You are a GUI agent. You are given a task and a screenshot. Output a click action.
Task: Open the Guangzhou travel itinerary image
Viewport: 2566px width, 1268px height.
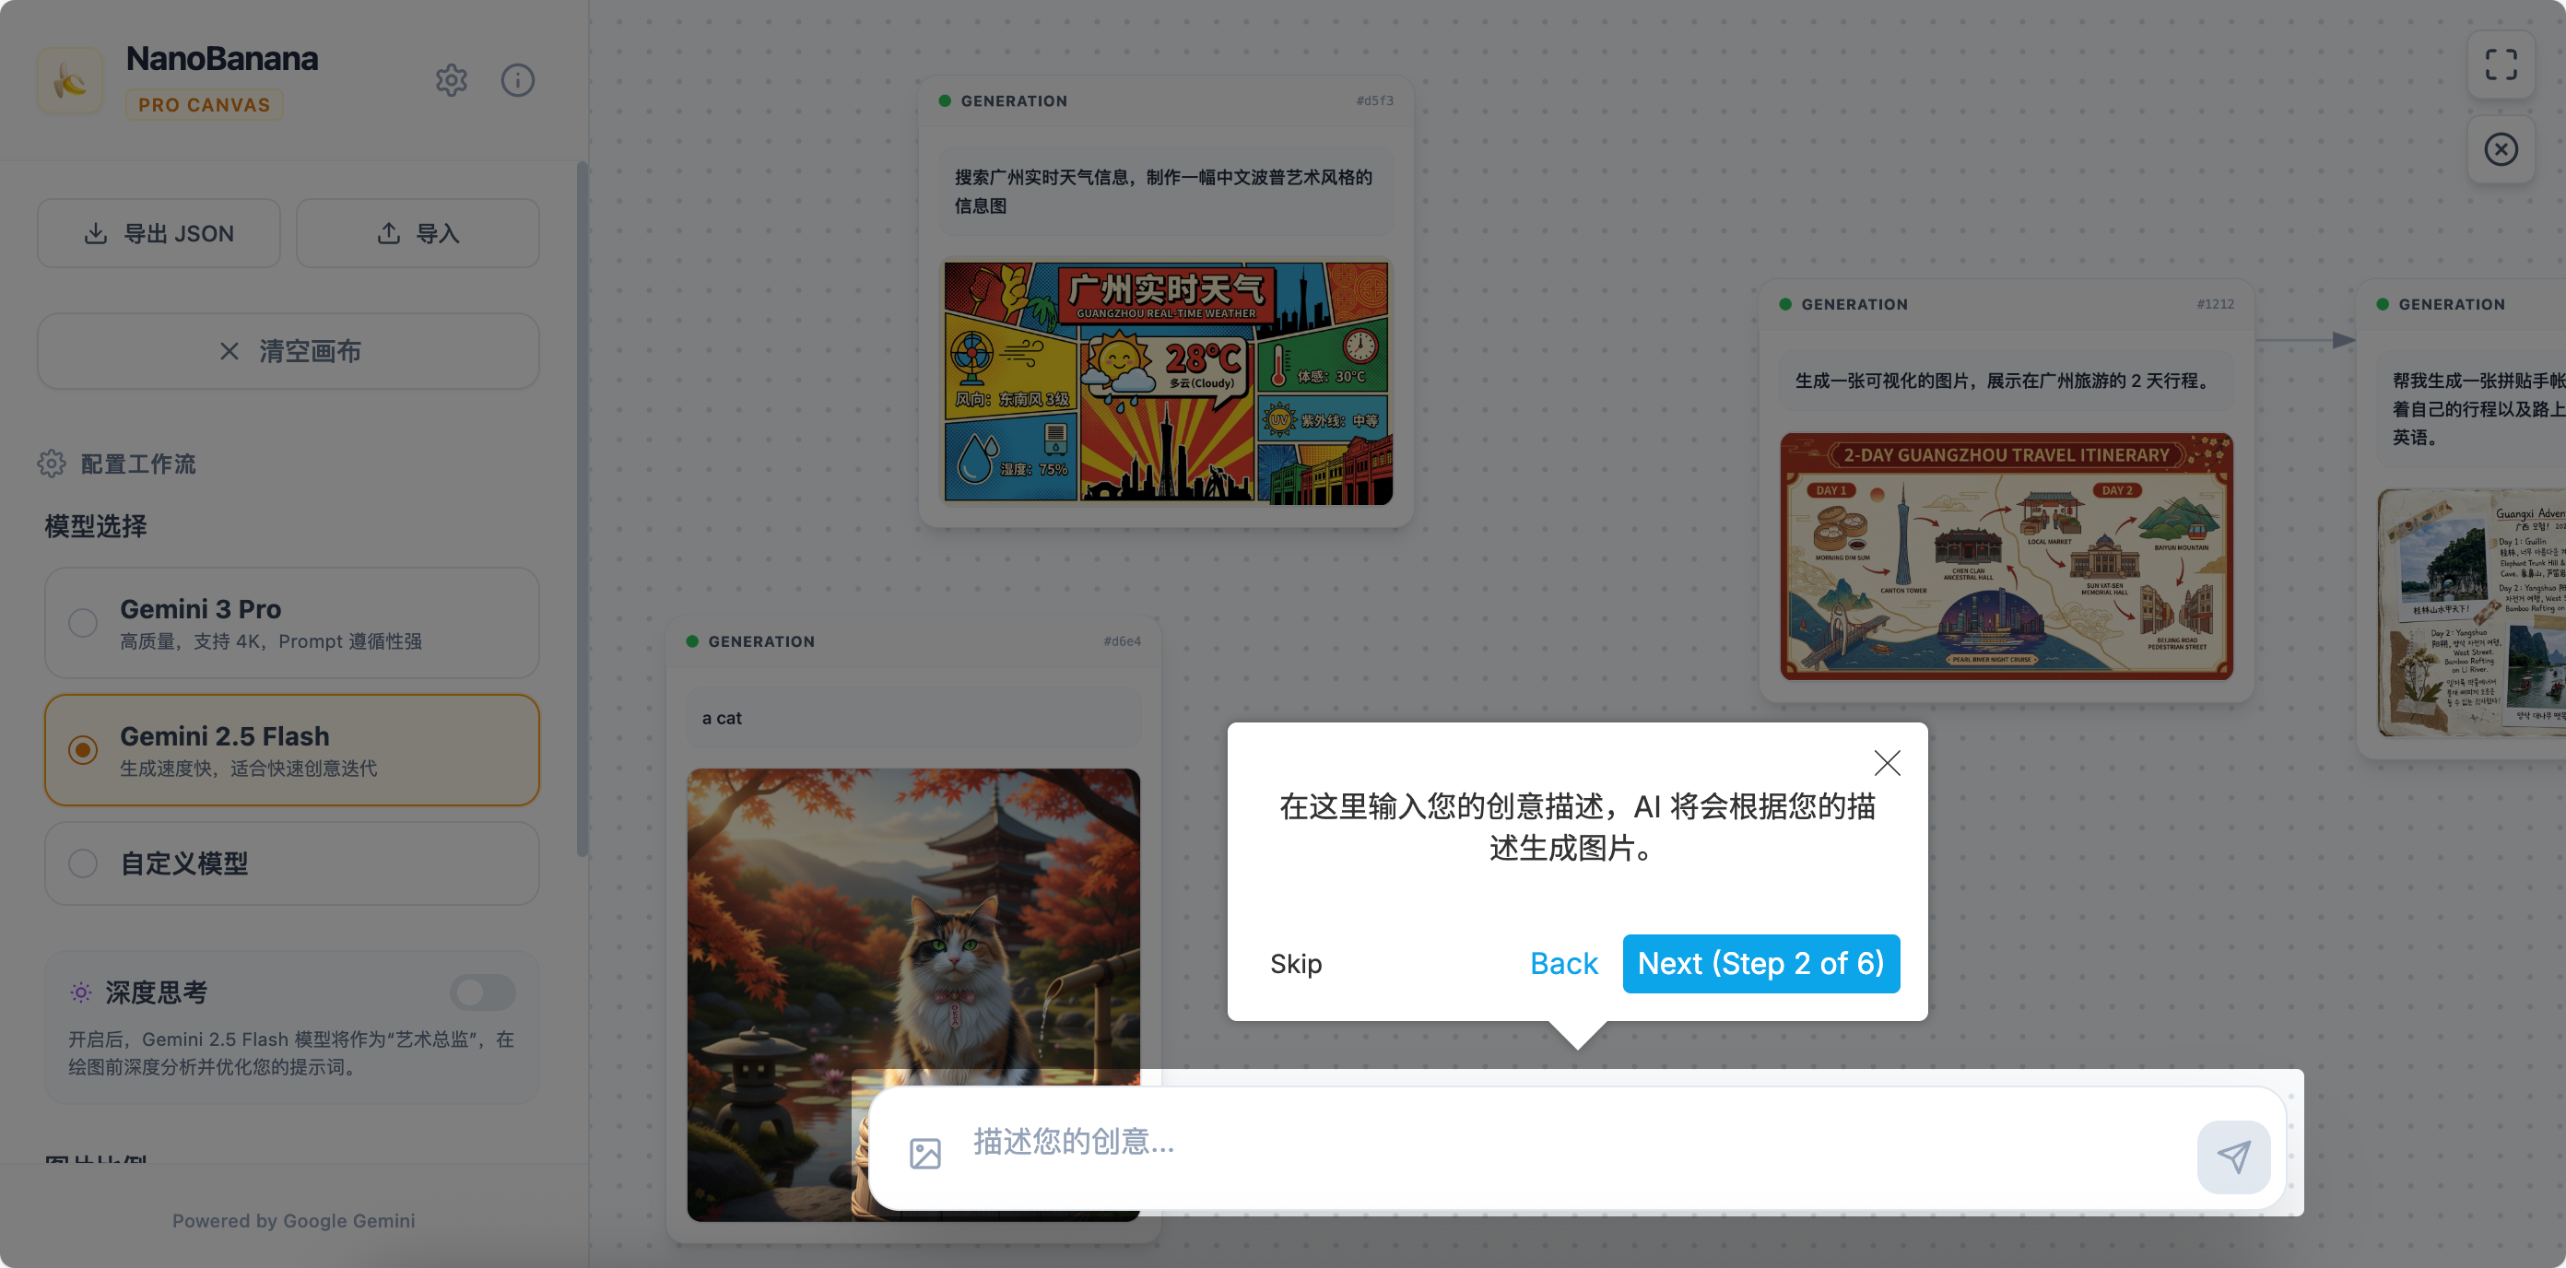(2006, 556)
